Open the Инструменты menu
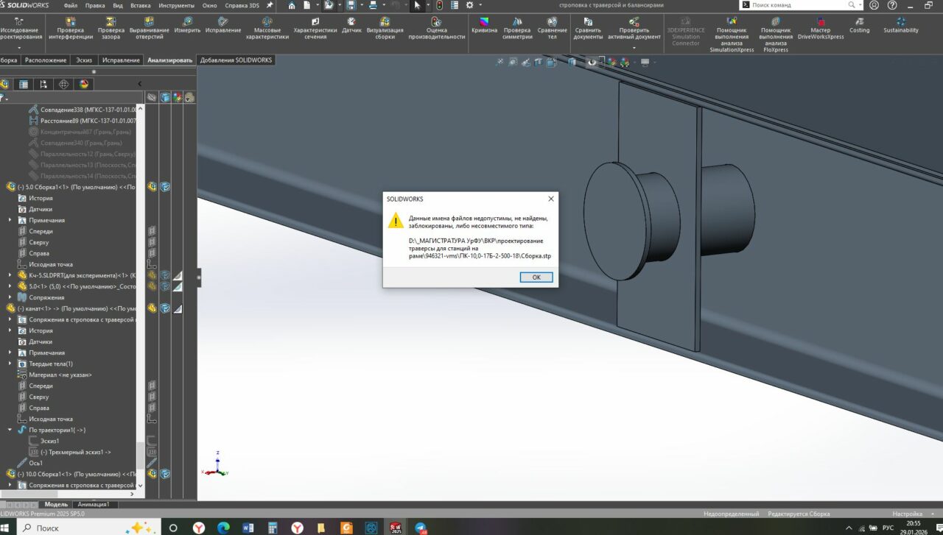This screenshot has width=943, height=535. click(176, 5)
